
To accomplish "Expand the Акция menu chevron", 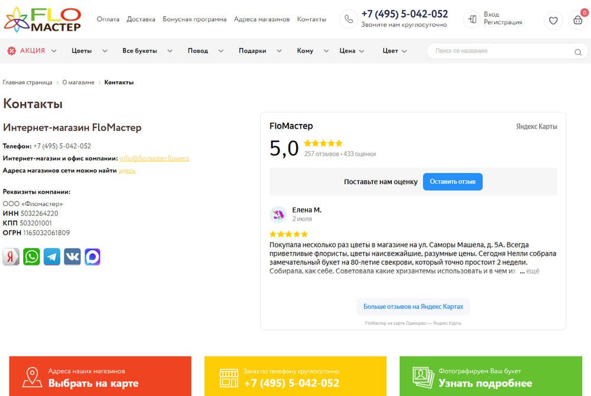I will click(x=54, y=51).
